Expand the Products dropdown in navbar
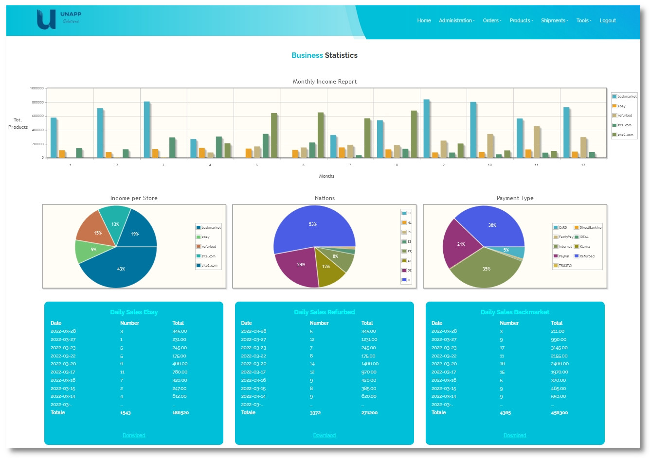Viewport: 650px width, 458px height. (x=521, y=20)
